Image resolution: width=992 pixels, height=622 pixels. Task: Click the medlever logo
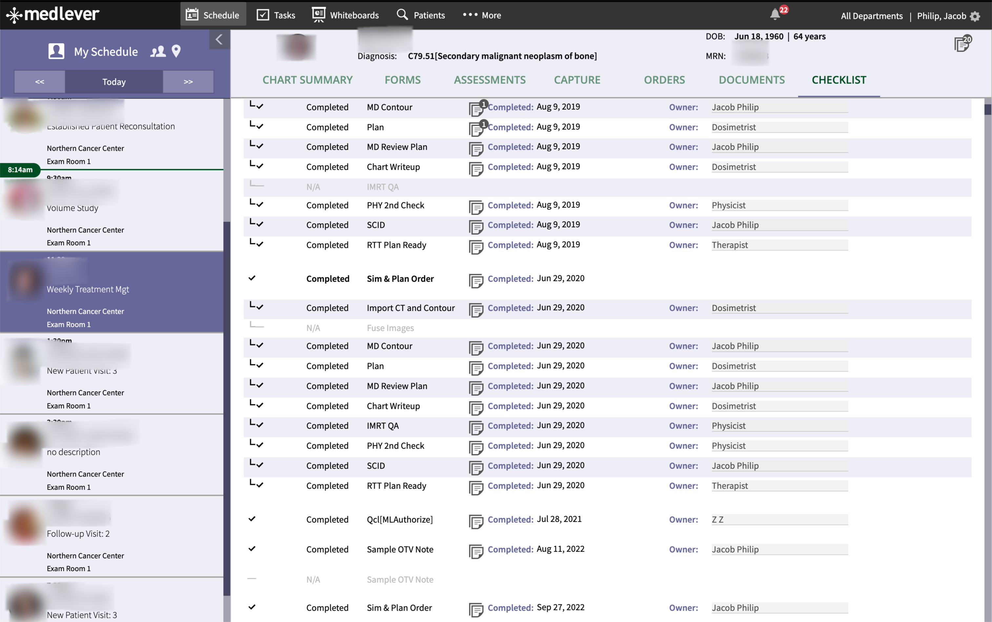(x=52, y=15)
